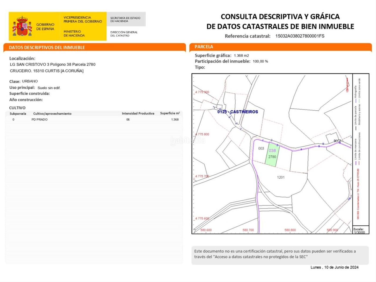The height and width of the screenshot is (282, 376).
Task: Click the catastral reference number 15032A038027800001FS
Action: [300, 36]
